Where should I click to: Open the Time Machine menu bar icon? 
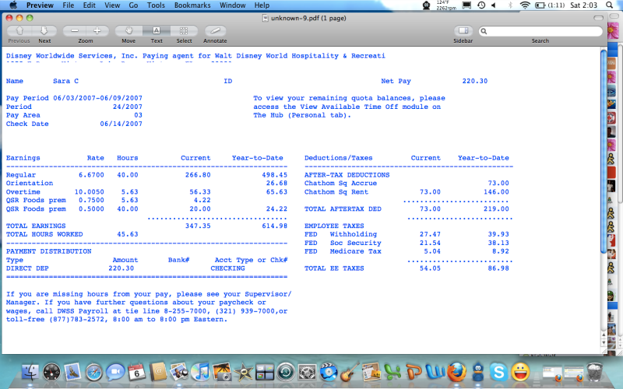coord(481,5)
